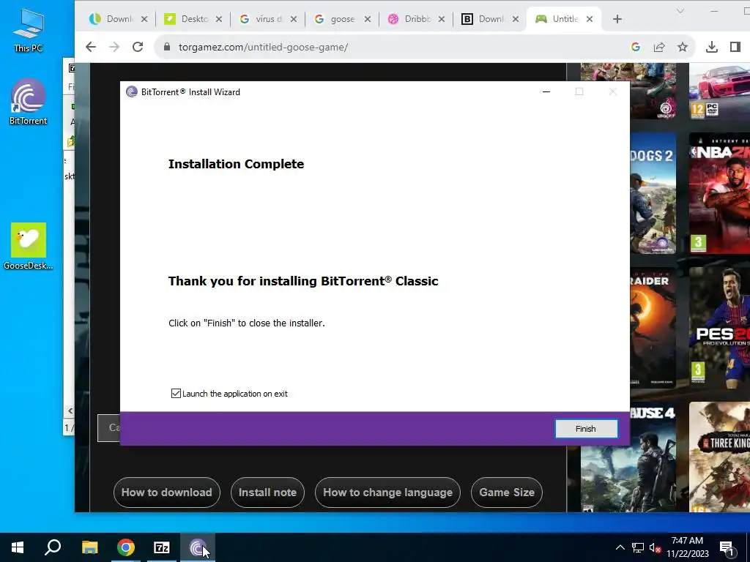Click the Google icon in the address bar

coord(636,47)
